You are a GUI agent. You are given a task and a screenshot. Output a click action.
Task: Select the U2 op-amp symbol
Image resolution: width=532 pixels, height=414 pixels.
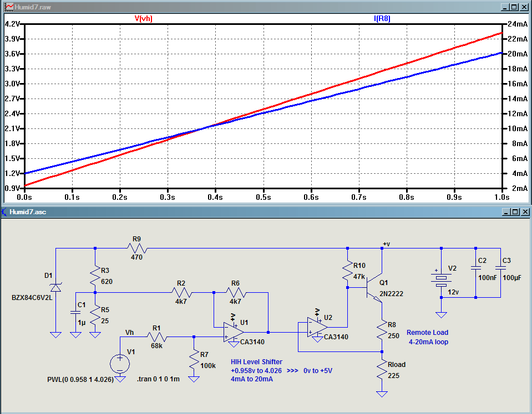(x=317, y=327)
